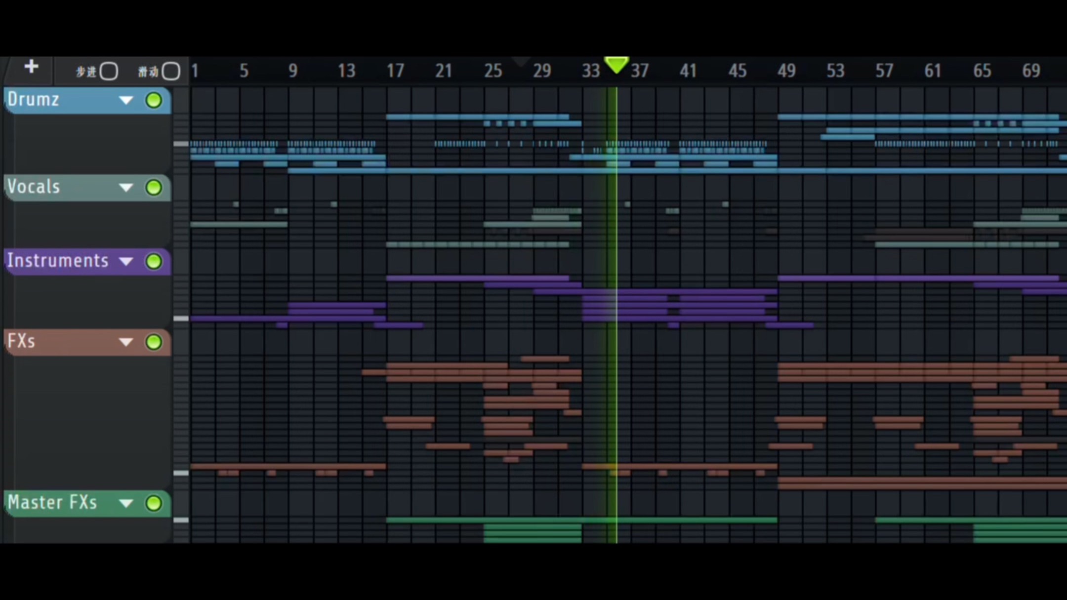Select the Instruments track header
The height and width of the screenshot is (600, 1067).
coord(87,261)
